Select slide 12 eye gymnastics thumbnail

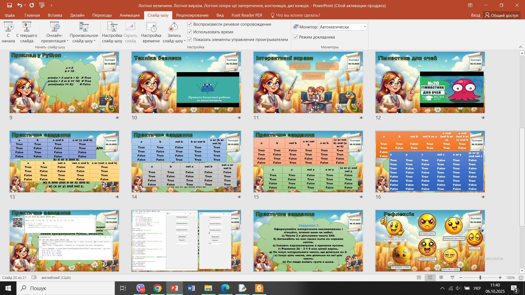(x=430, y=82)
